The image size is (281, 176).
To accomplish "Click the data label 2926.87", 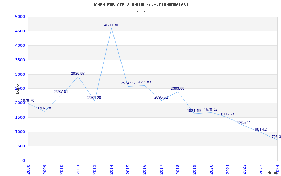I will (x=78, y=73).
